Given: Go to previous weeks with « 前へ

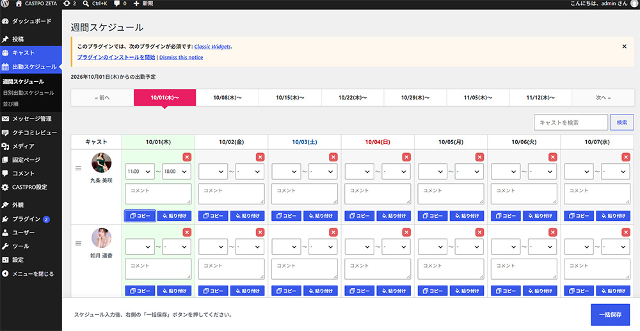Looking at the screenshot, I should tap(102, 98).
